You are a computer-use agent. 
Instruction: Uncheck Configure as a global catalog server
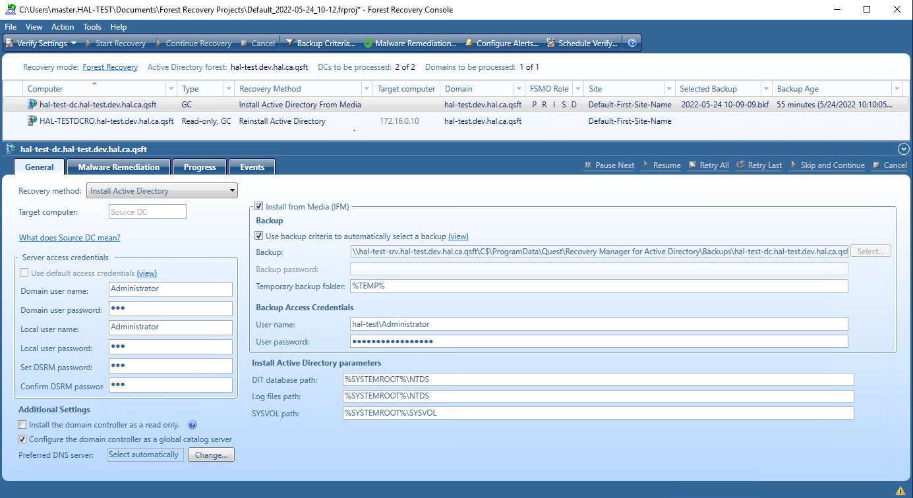[22, 439]
